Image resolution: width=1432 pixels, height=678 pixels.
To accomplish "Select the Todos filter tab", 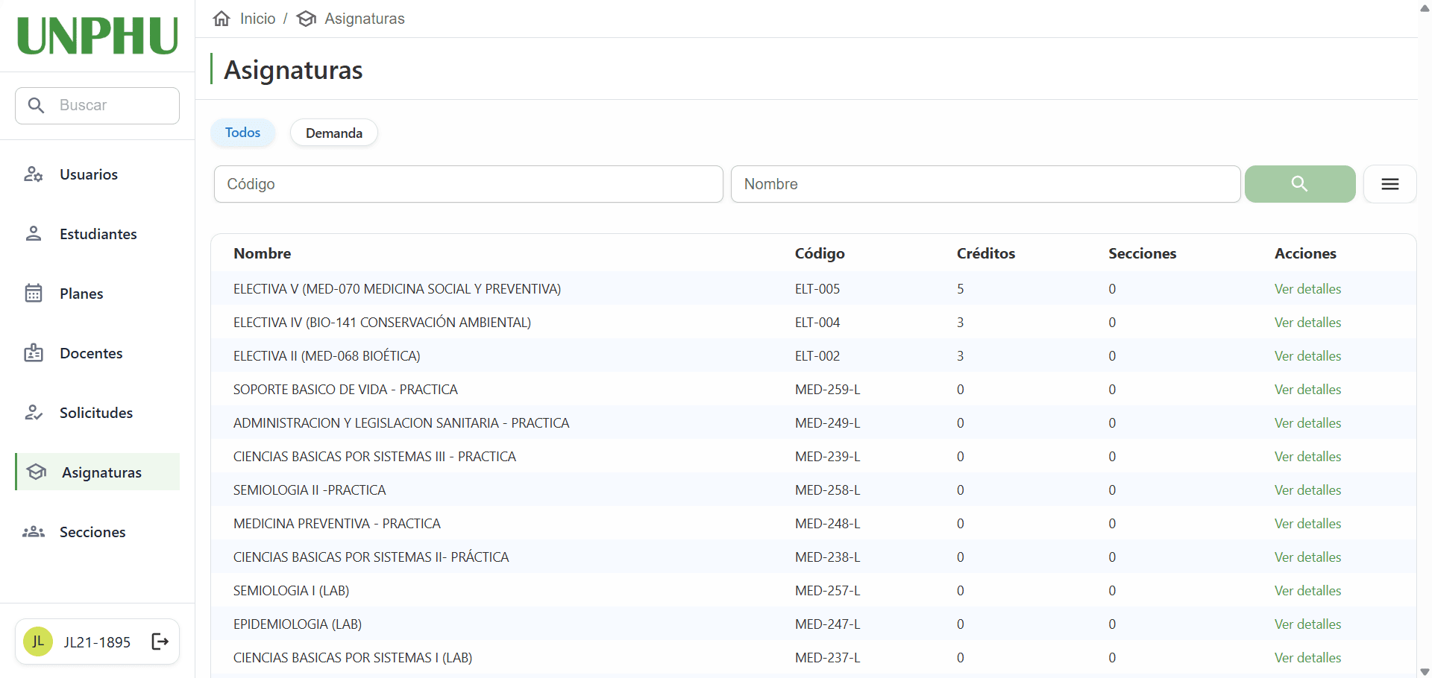I will point(243,133).
